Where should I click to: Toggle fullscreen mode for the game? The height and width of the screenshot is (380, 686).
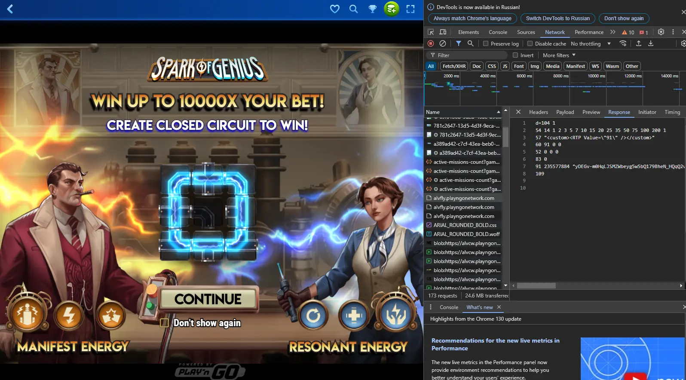[x=410, y=9]
